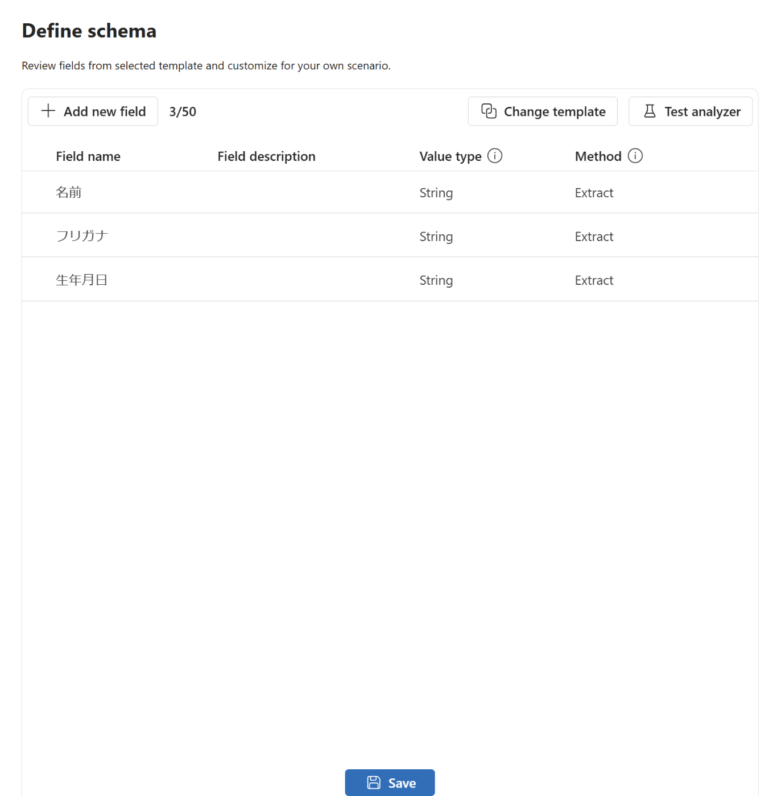Select the 名前 field name
Image resolution: width=761 pixels, height=796 pixels.
(69, 193)
